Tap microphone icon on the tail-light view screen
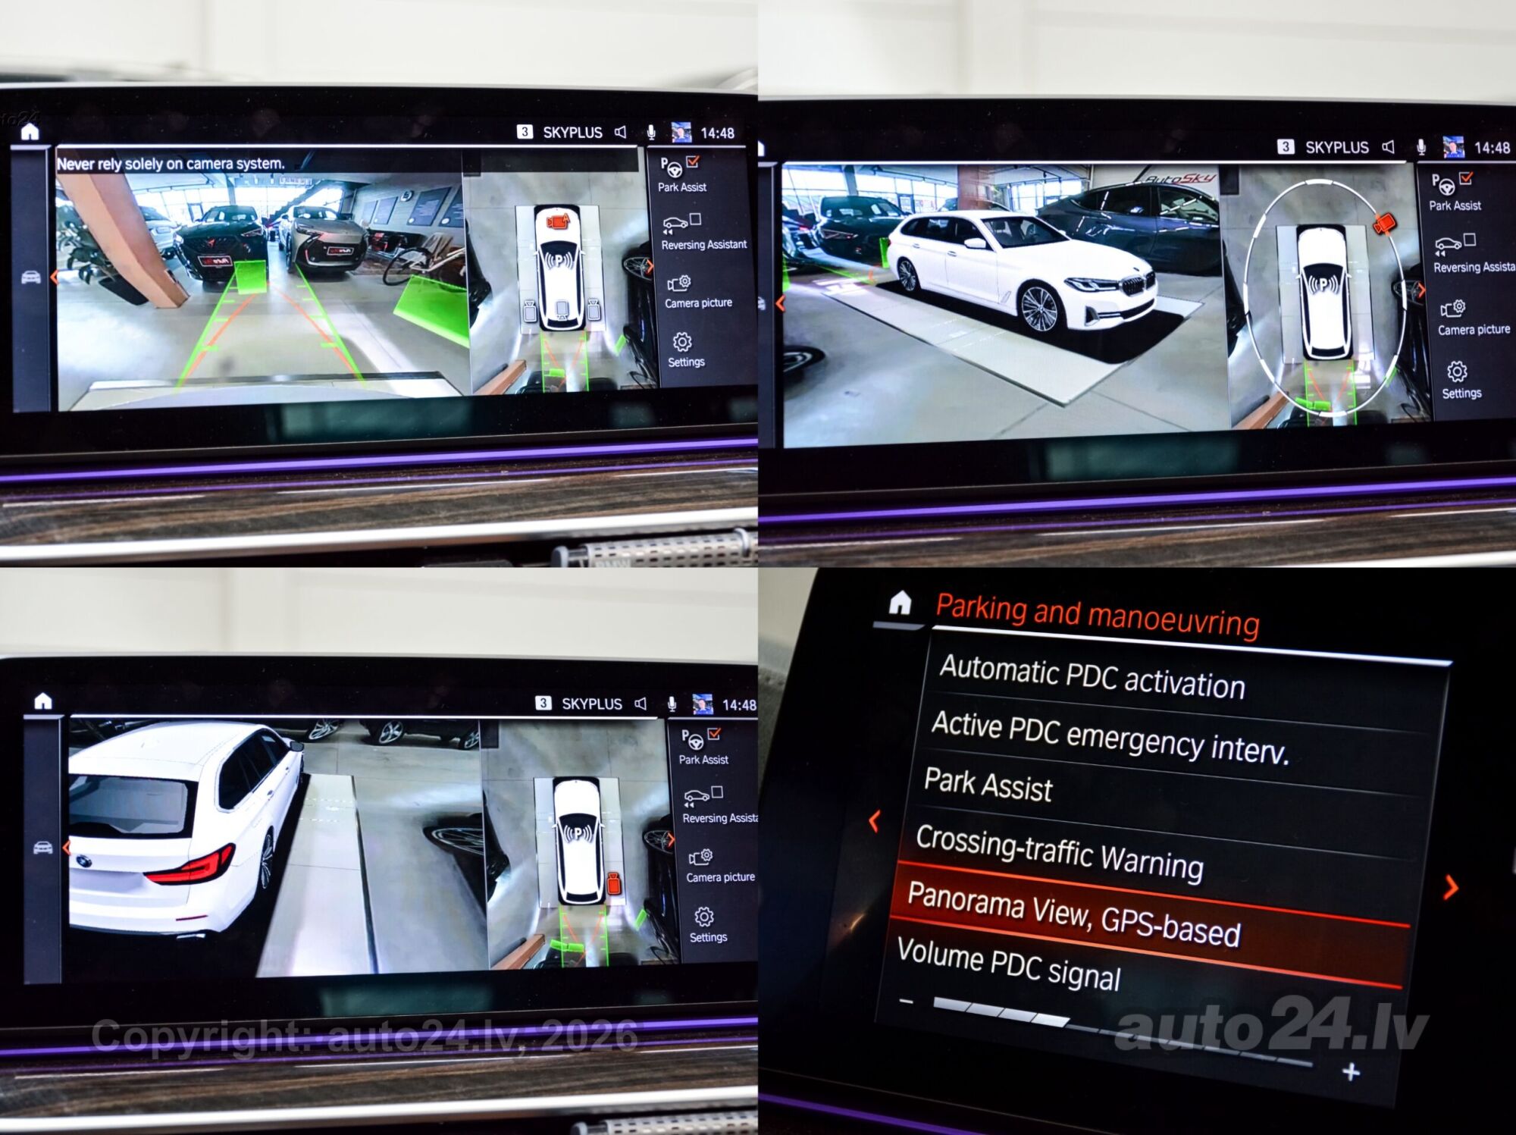The width and height of the screenshot is (1516, 1135). tap(672, 704)
